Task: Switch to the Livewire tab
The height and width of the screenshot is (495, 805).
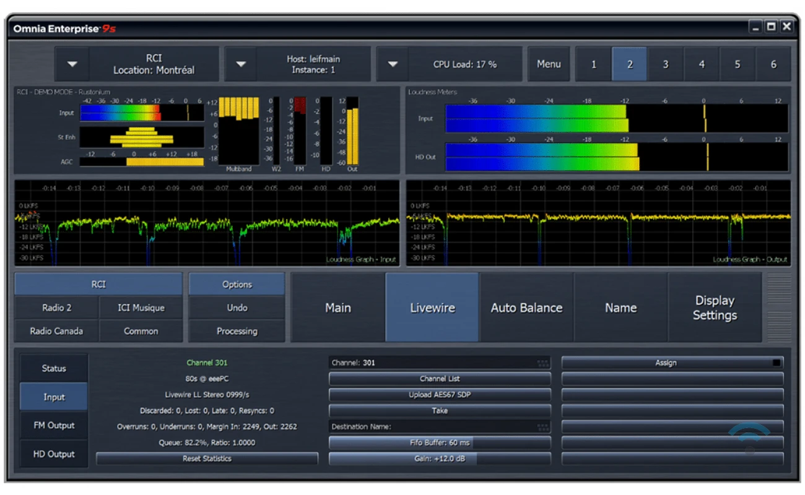Action: pos(432,308)
